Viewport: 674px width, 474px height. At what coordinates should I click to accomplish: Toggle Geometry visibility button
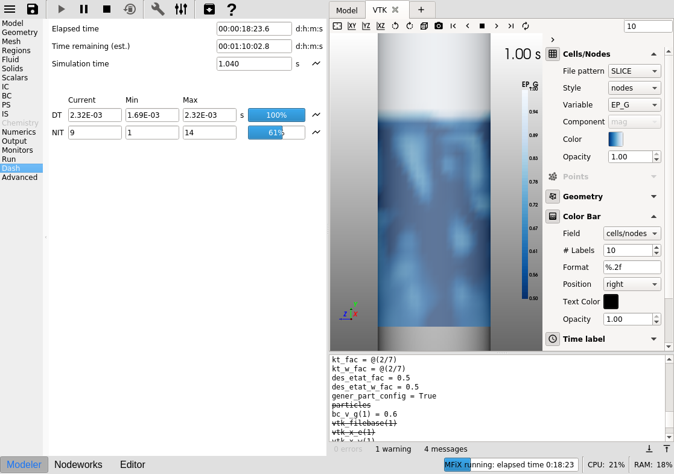[x=553, y=196]
